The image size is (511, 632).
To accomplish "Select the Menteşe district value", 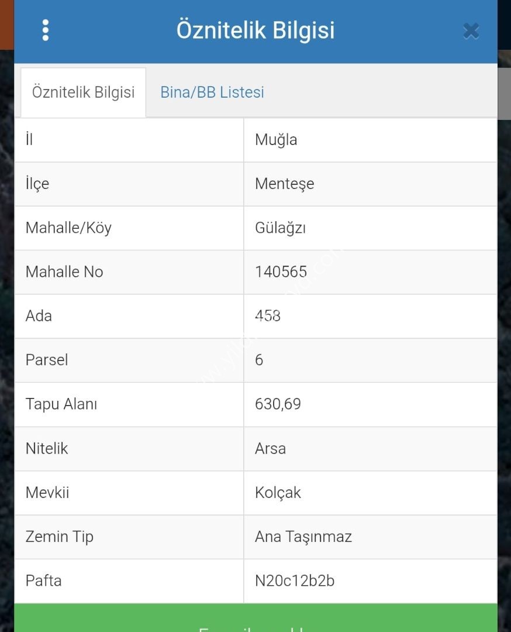I will [x=284, y=184].
